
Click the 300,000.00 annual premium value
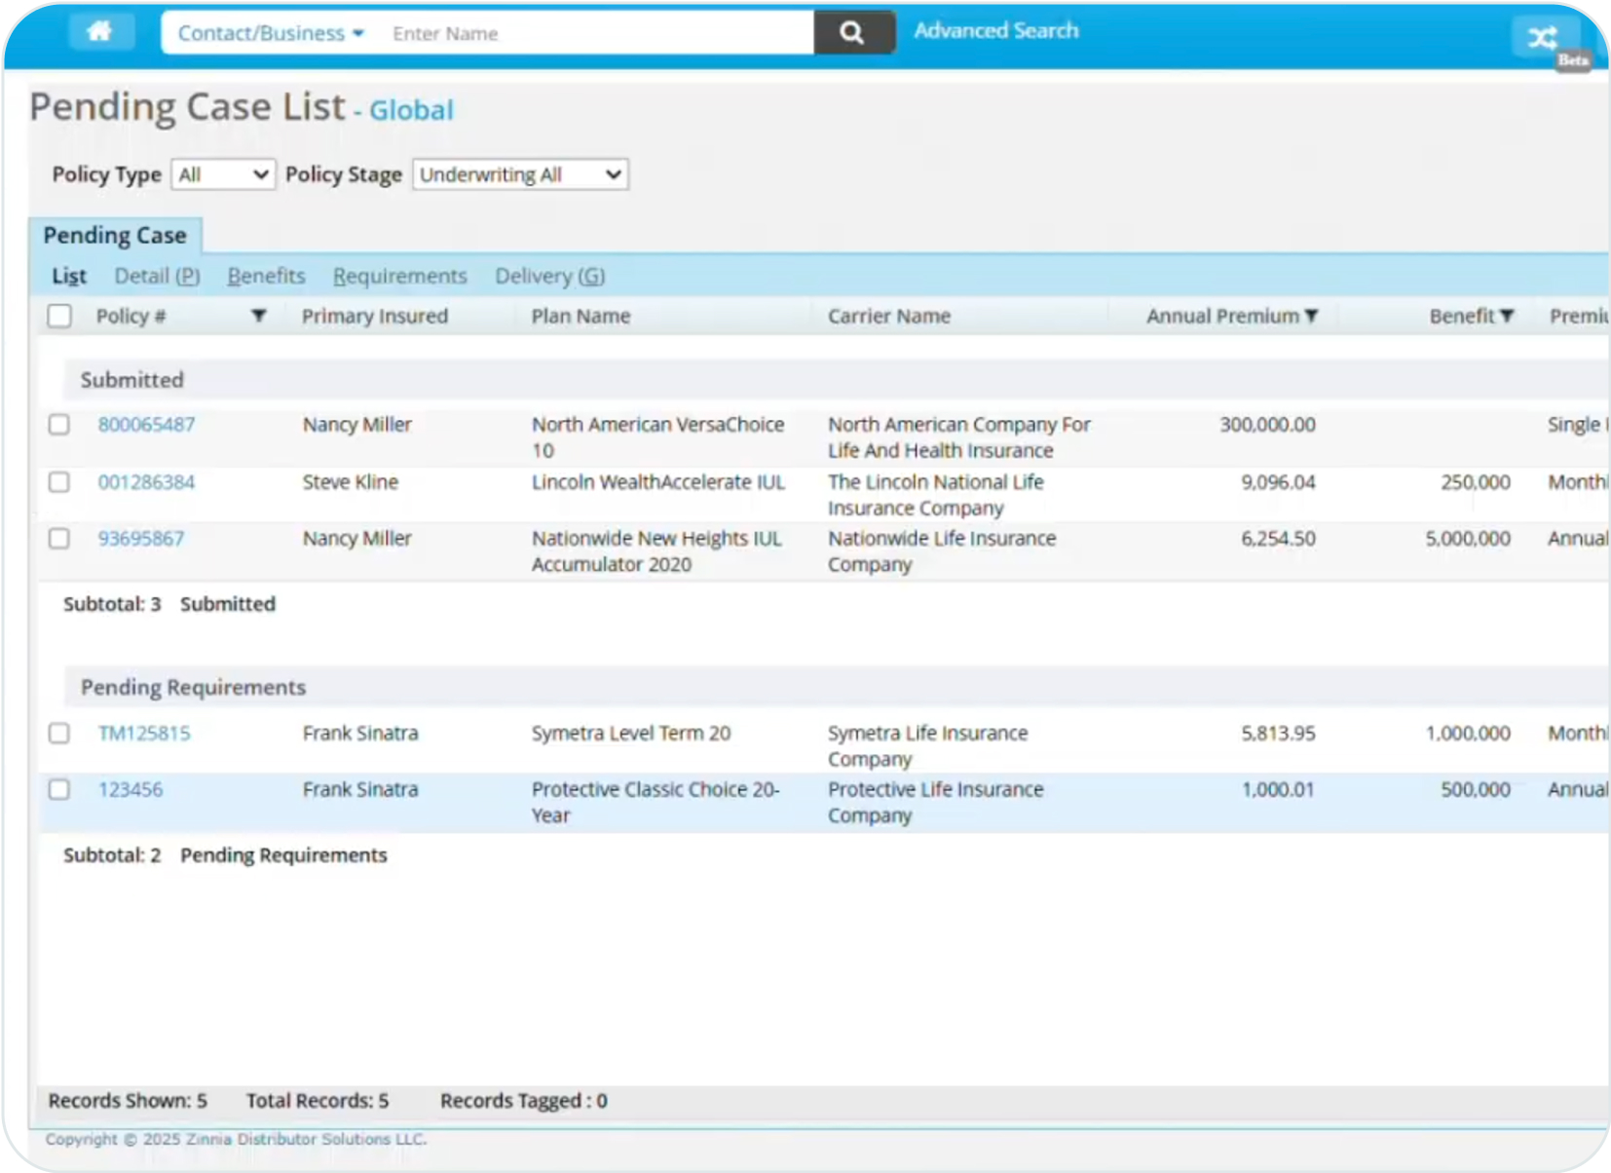tap(1267, 425)
